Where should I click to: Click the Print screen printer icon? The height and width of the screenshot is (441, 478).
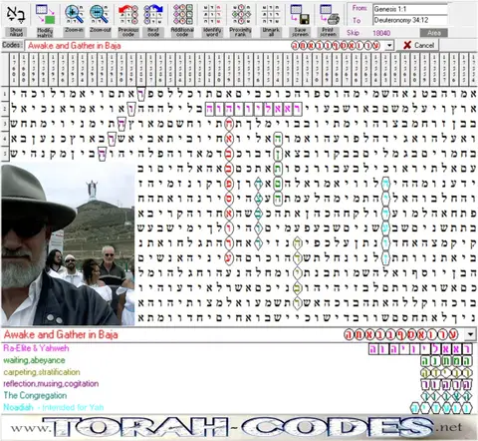(330, 15)
